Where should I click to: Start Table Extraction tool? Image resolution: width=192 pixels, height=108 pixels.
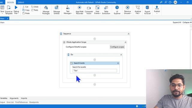[x=106, y=10]
